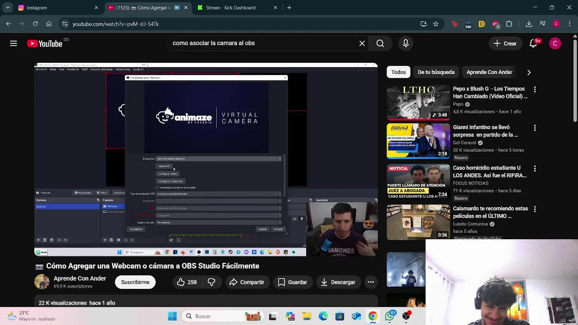
Task: Close the Instagram tab
Action: (x=96, y=8)
